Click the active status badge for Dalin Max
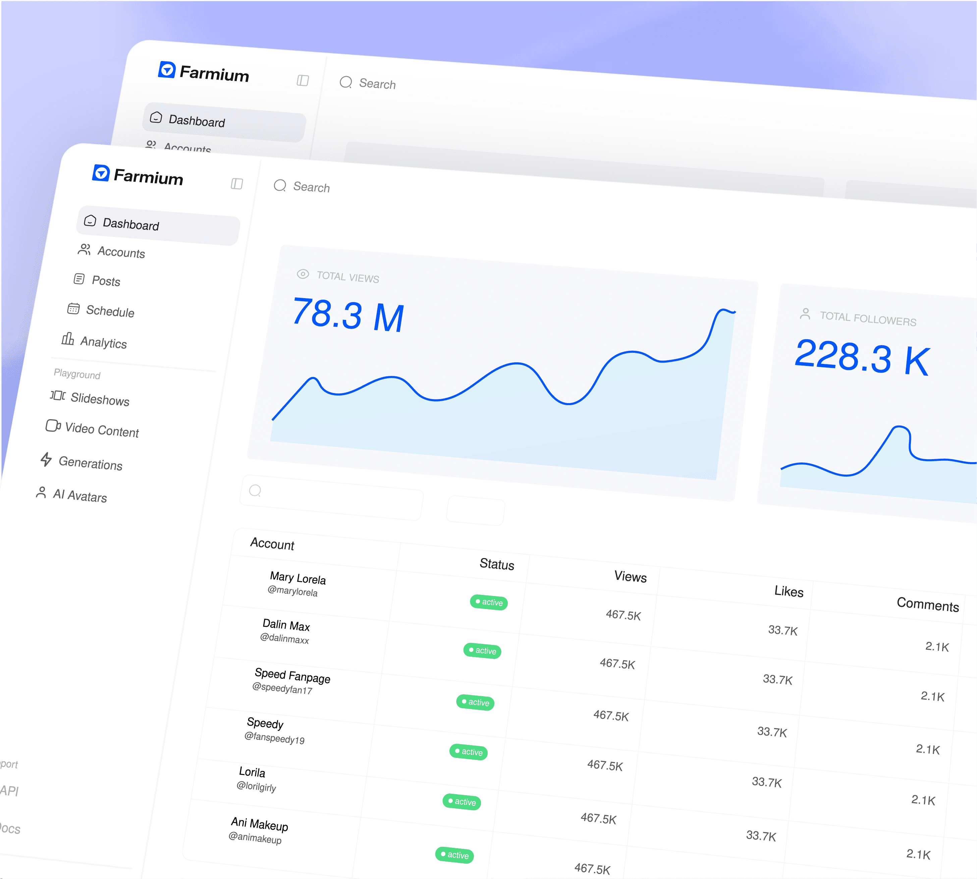Screen dimensions: 977x879 483,651
